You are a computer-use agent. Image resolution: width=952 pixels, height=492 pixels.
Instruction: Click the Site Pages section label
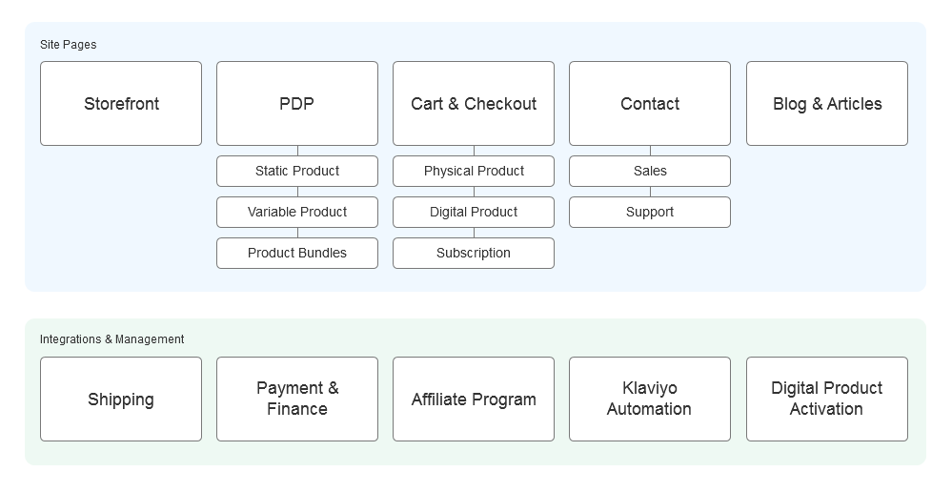(68, 45)
